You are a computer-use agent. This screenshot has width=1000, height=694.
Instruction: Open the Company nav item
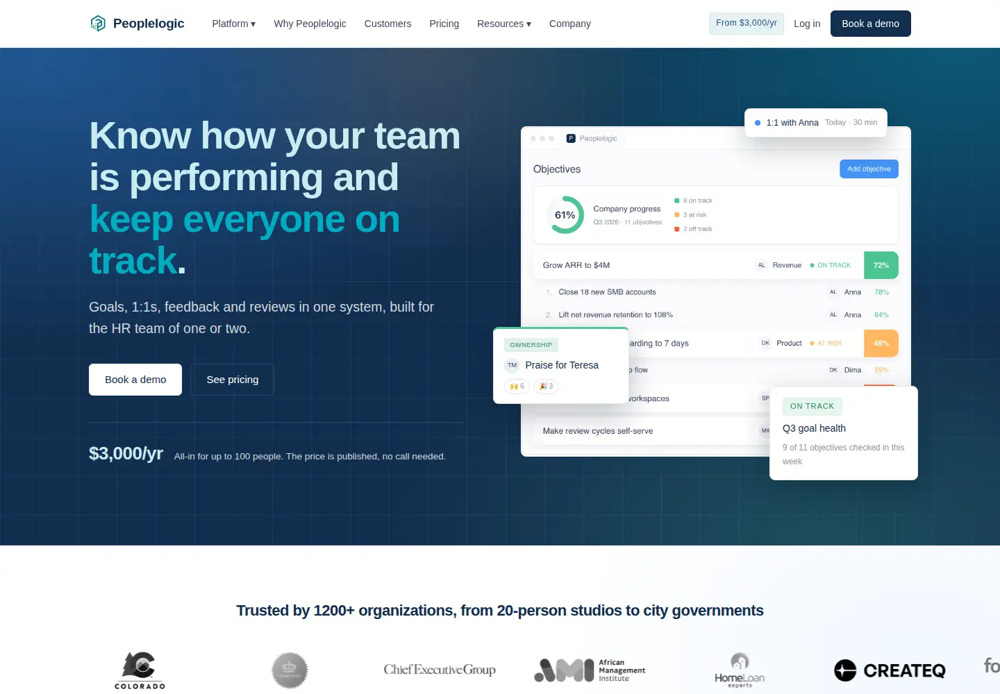coord(570,24)
